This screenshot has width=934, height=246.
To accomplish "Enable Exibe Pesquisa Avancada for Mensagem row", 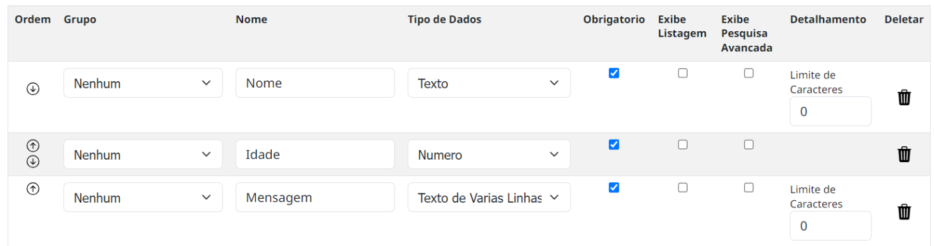I will click(749, 187).
